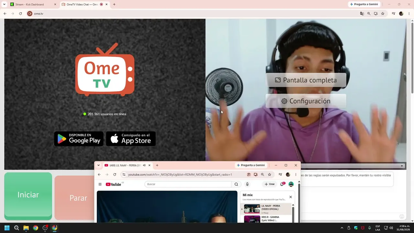Screen dimensions: 414x233
Task: Open a new tab in the YouTube window
Action: (x=157, y=165)
